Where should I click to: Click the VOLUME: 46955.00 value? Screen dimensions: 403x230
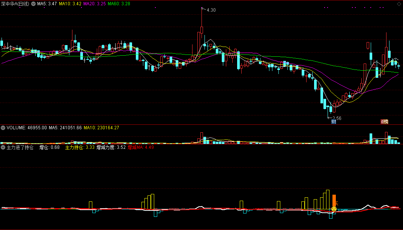pyautogui.click(x=27, y=128)
